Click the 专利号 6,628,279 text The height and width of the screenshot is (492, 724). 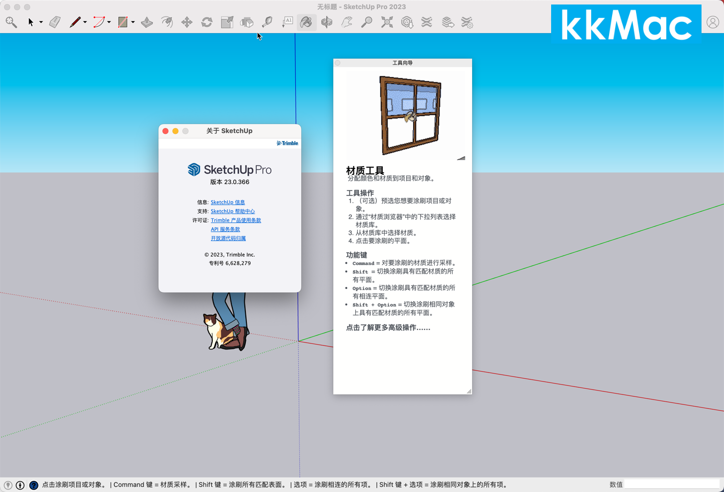tap(230, 263)
